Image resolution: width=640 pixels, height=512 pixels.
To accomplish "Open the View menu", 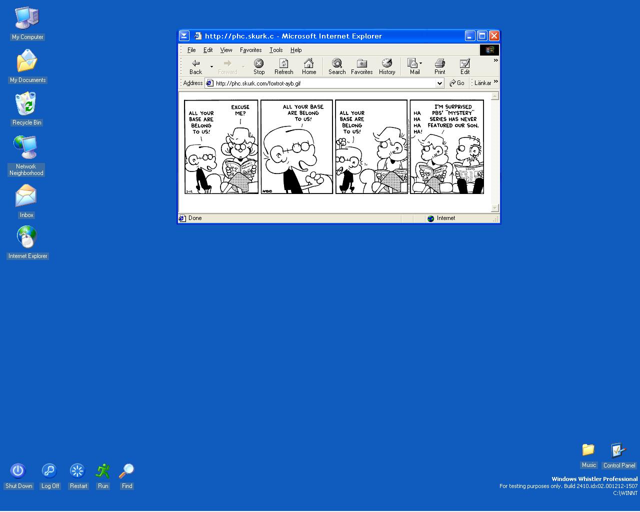I will 226,50.
